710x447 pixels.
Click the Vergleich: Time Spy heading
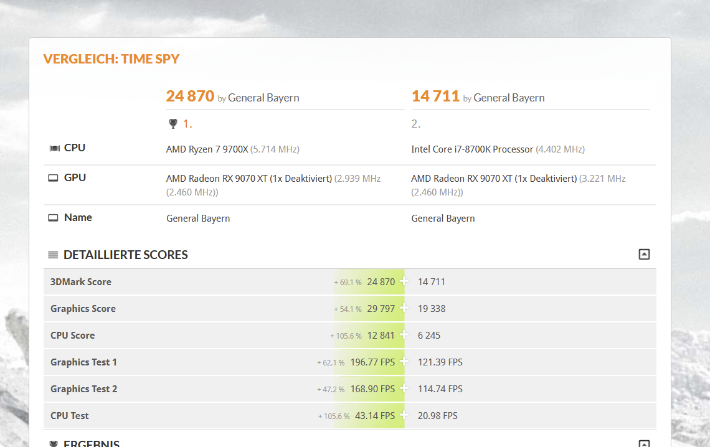click(111, 59)
